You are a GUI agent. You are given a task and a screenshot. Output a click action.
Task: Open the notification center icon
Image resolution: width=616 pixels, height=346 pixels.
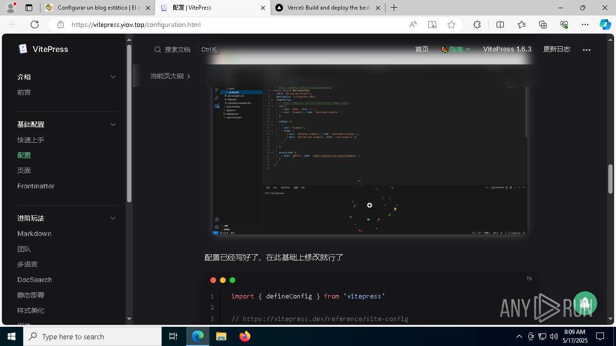pyautogui.click(x=600, y=336)
